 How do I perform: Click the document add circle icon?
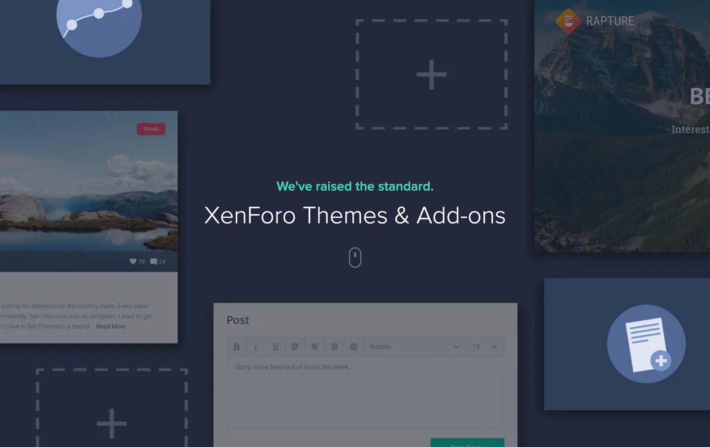(646, 344)
